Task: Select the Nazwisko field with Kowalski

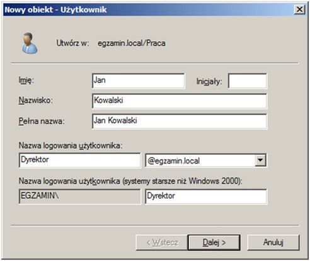Action: 180,101
